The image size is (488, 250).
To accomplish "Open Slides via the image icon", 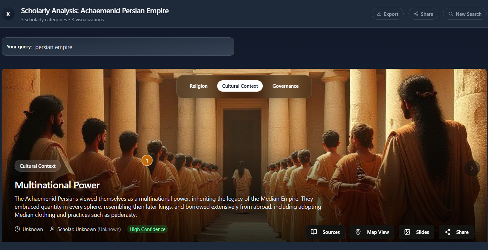I will click(x=407, y=232).
